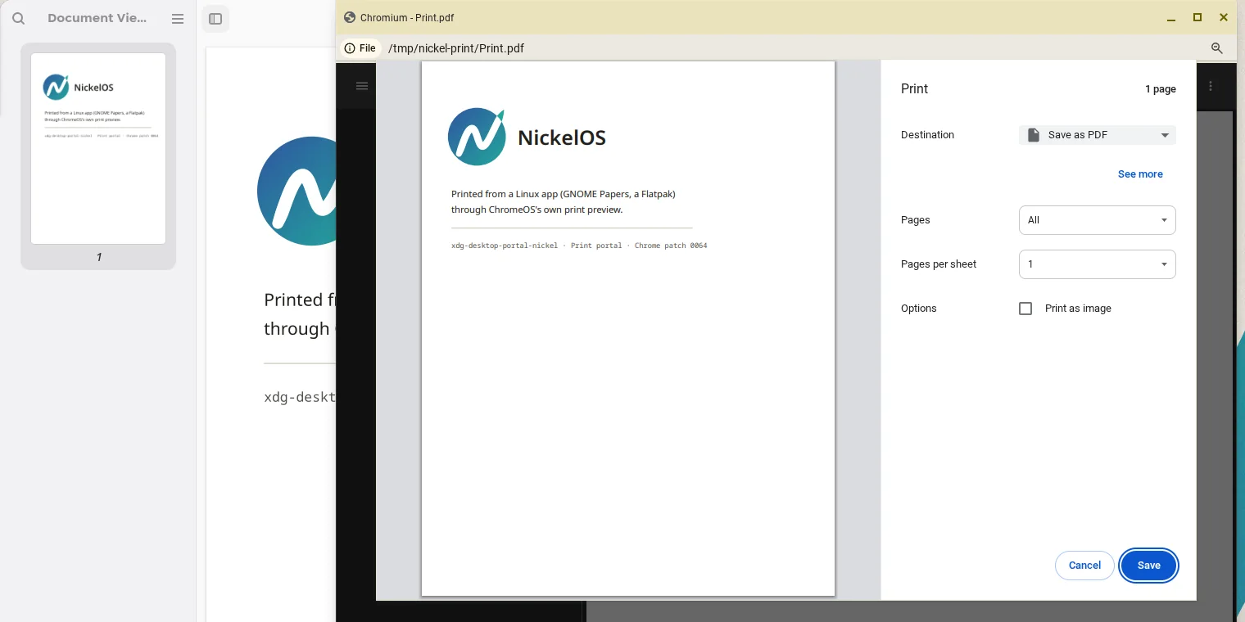Click the print preview page
Image resolution: width=1245 pixels, height=622 pixels.
tap(628, 328)
